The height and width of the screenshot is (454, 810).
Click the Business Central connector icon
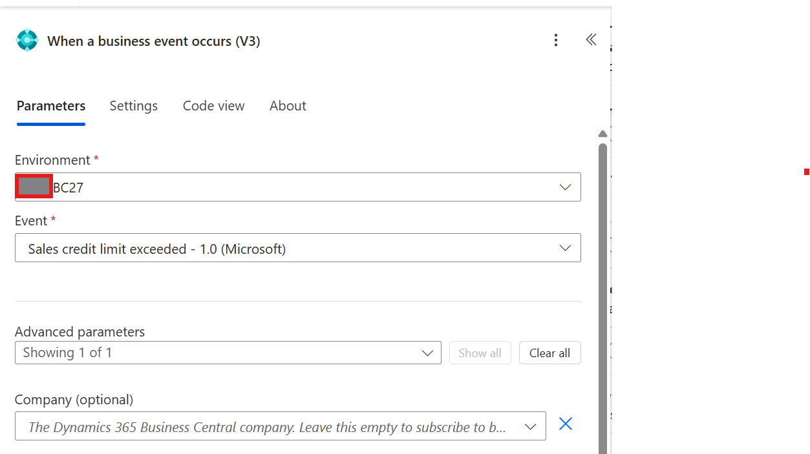pyautogui.click(x=27, y=41)
